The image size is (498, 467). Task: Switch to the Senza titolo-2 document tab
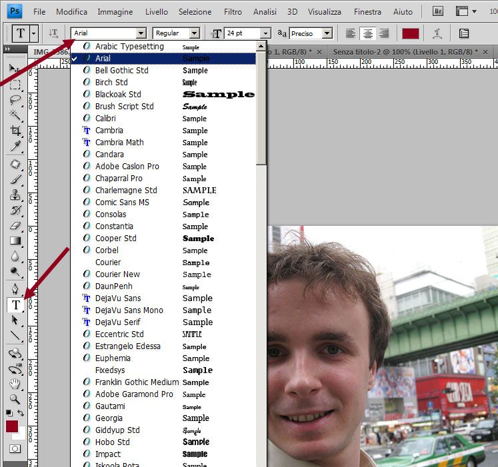(405, 52)
